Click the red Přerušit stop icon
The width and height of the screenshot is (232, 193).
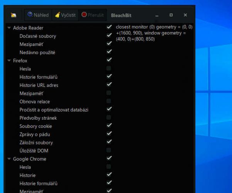click(x=84, y=15)
